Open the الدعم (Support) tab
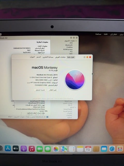Image resolution: width=124 pixels, height=166 pixels. coord(38,57)
